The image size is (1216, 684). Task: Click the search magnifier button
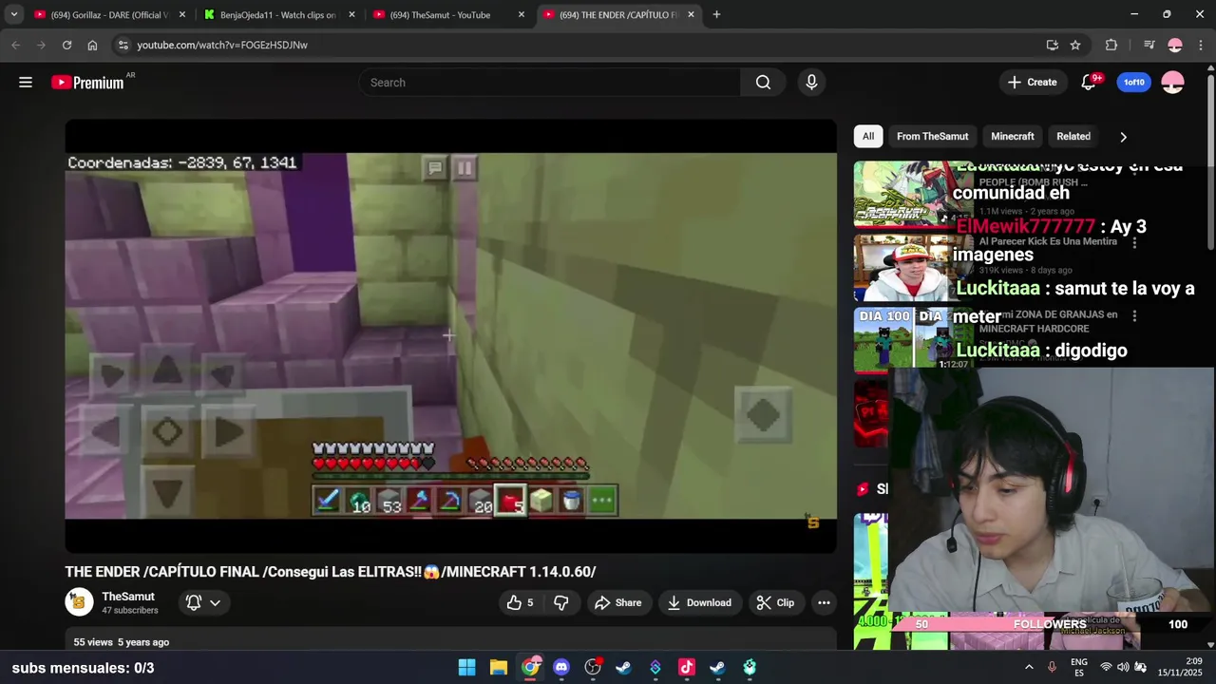pos(763,83)
